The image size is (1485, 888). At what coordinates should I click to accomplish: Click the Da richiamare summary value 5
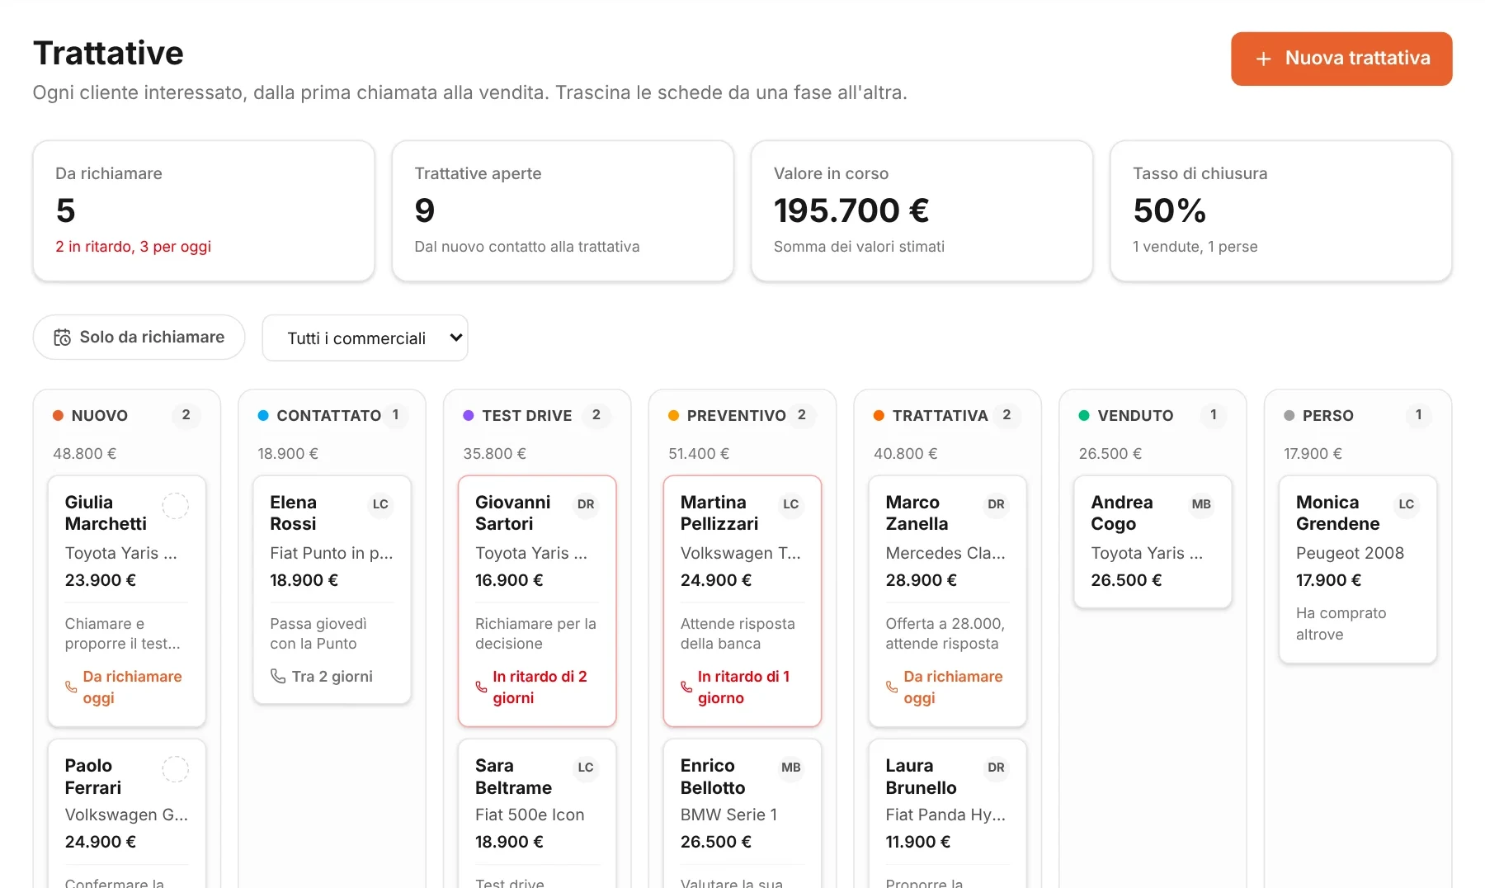66,210
